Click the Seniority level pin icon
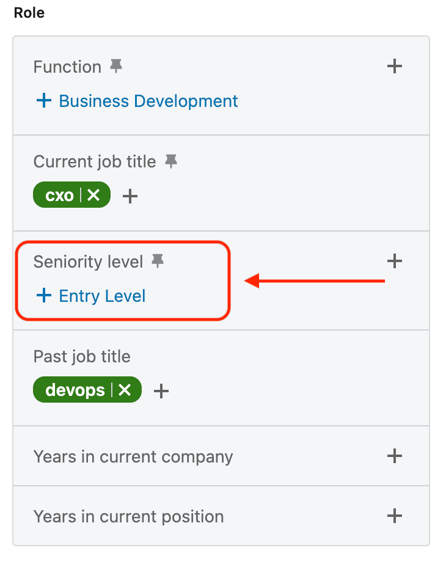This screenshot has height=567, width=446. click(158, 262)
